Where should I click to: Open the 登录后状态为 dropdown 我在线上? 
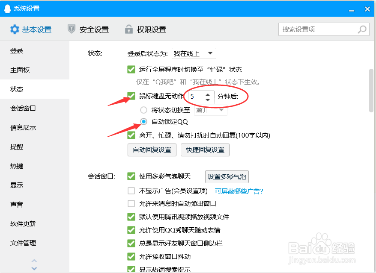[x=194, y=53]
